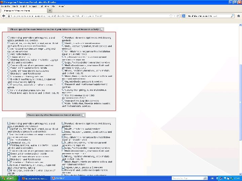Click the page's vertical scrollbar thumb
The height and width of the screenshot is (181, 242).
240,102
